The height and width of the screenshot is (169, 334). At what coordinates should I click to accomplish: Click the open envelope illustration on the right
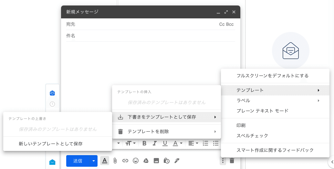pyautogui.click(x=290, y=51)
